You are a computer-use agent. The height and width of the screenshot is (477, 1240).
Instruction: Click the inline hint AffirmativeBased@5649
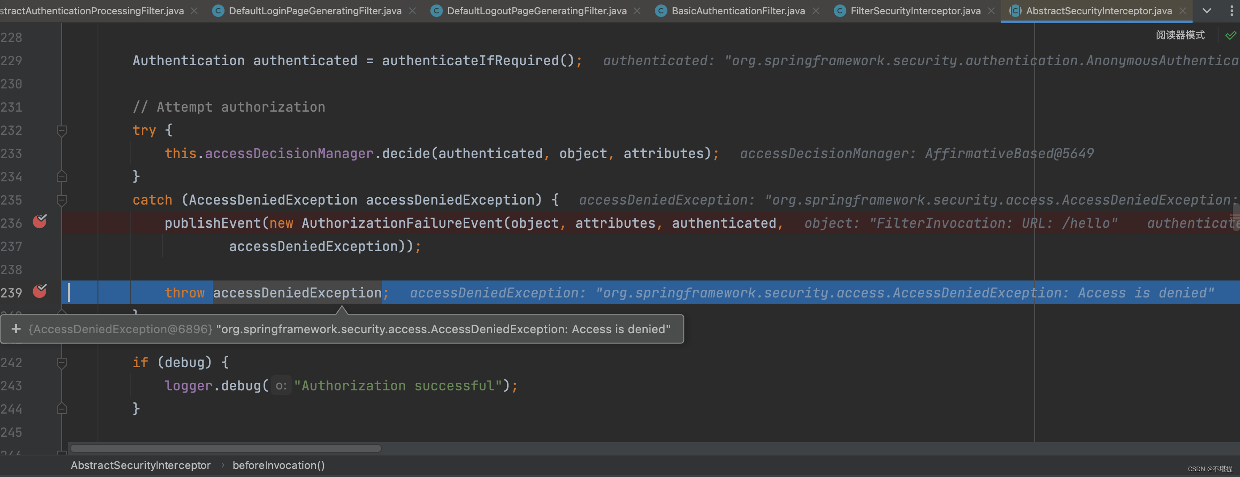[x=1009, y=153]
